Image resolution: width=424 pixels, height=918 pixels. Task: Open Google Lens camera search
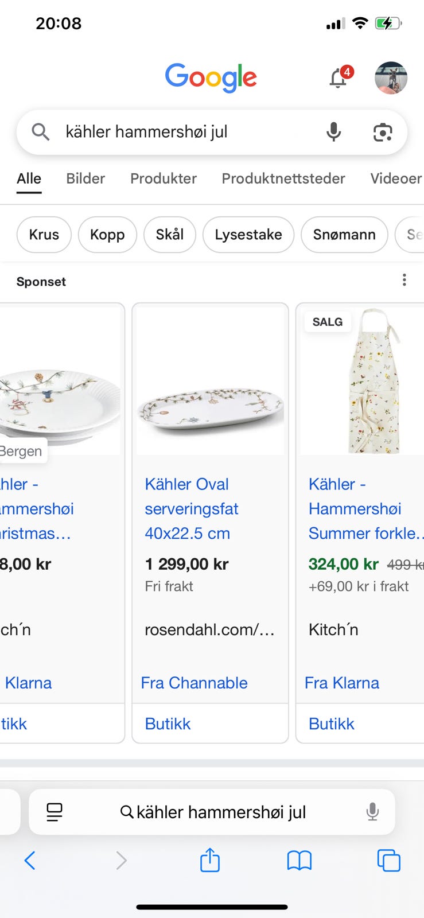(383, 132)
